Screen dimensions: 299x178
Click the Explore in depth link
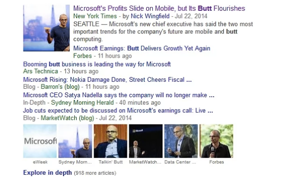(47, 173)
